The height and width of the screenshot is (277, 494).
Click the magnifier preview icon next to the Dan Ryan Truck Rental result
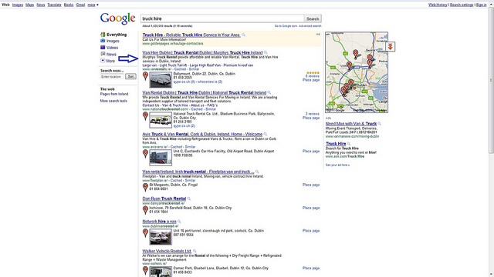click(x=189, y=199)
